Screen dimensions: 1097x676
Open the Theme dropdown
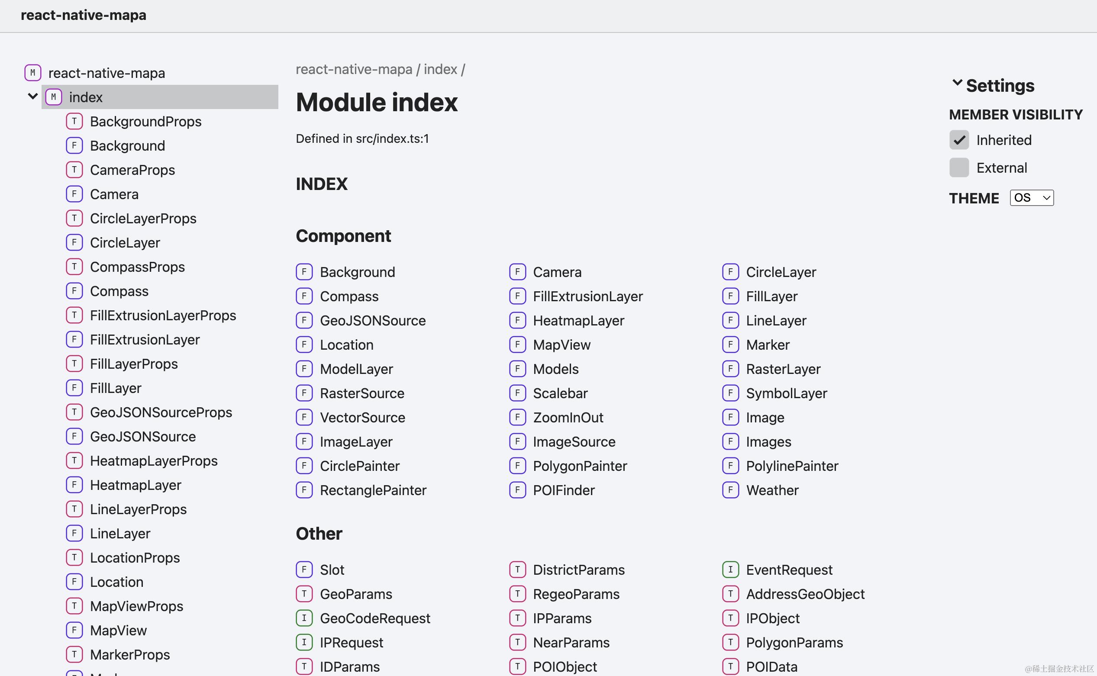pyautogui.click(x=1032, y=197)
